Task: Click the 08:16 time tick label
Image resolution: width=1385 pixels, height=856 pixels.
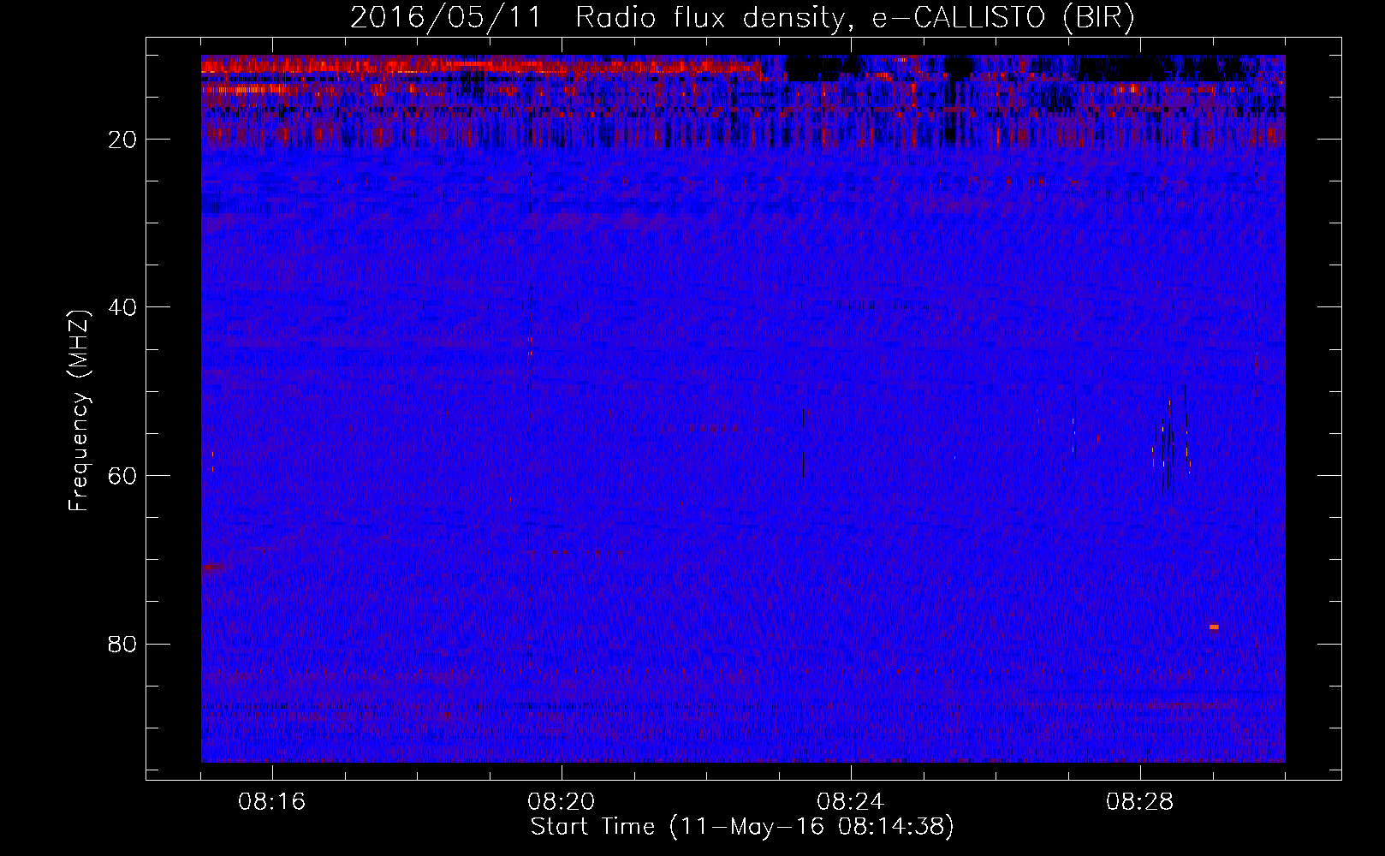Action: [x=272, y=802]
